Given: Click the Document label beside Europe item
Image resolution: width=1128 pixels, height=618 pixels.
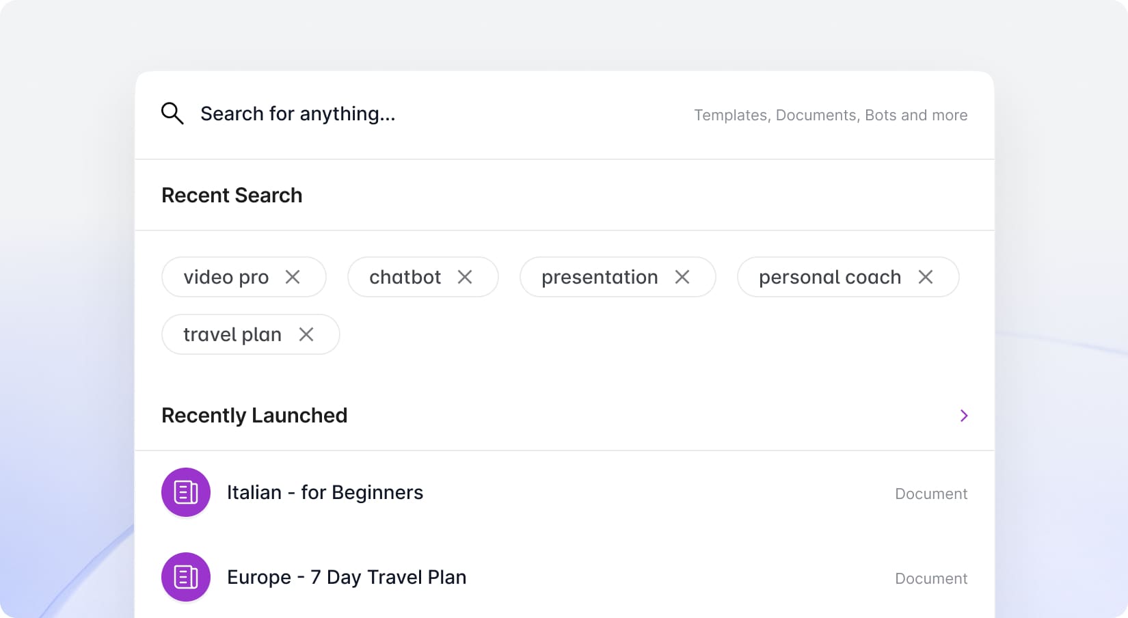Looking at the screenshot, I should click(x=931, y=578).
